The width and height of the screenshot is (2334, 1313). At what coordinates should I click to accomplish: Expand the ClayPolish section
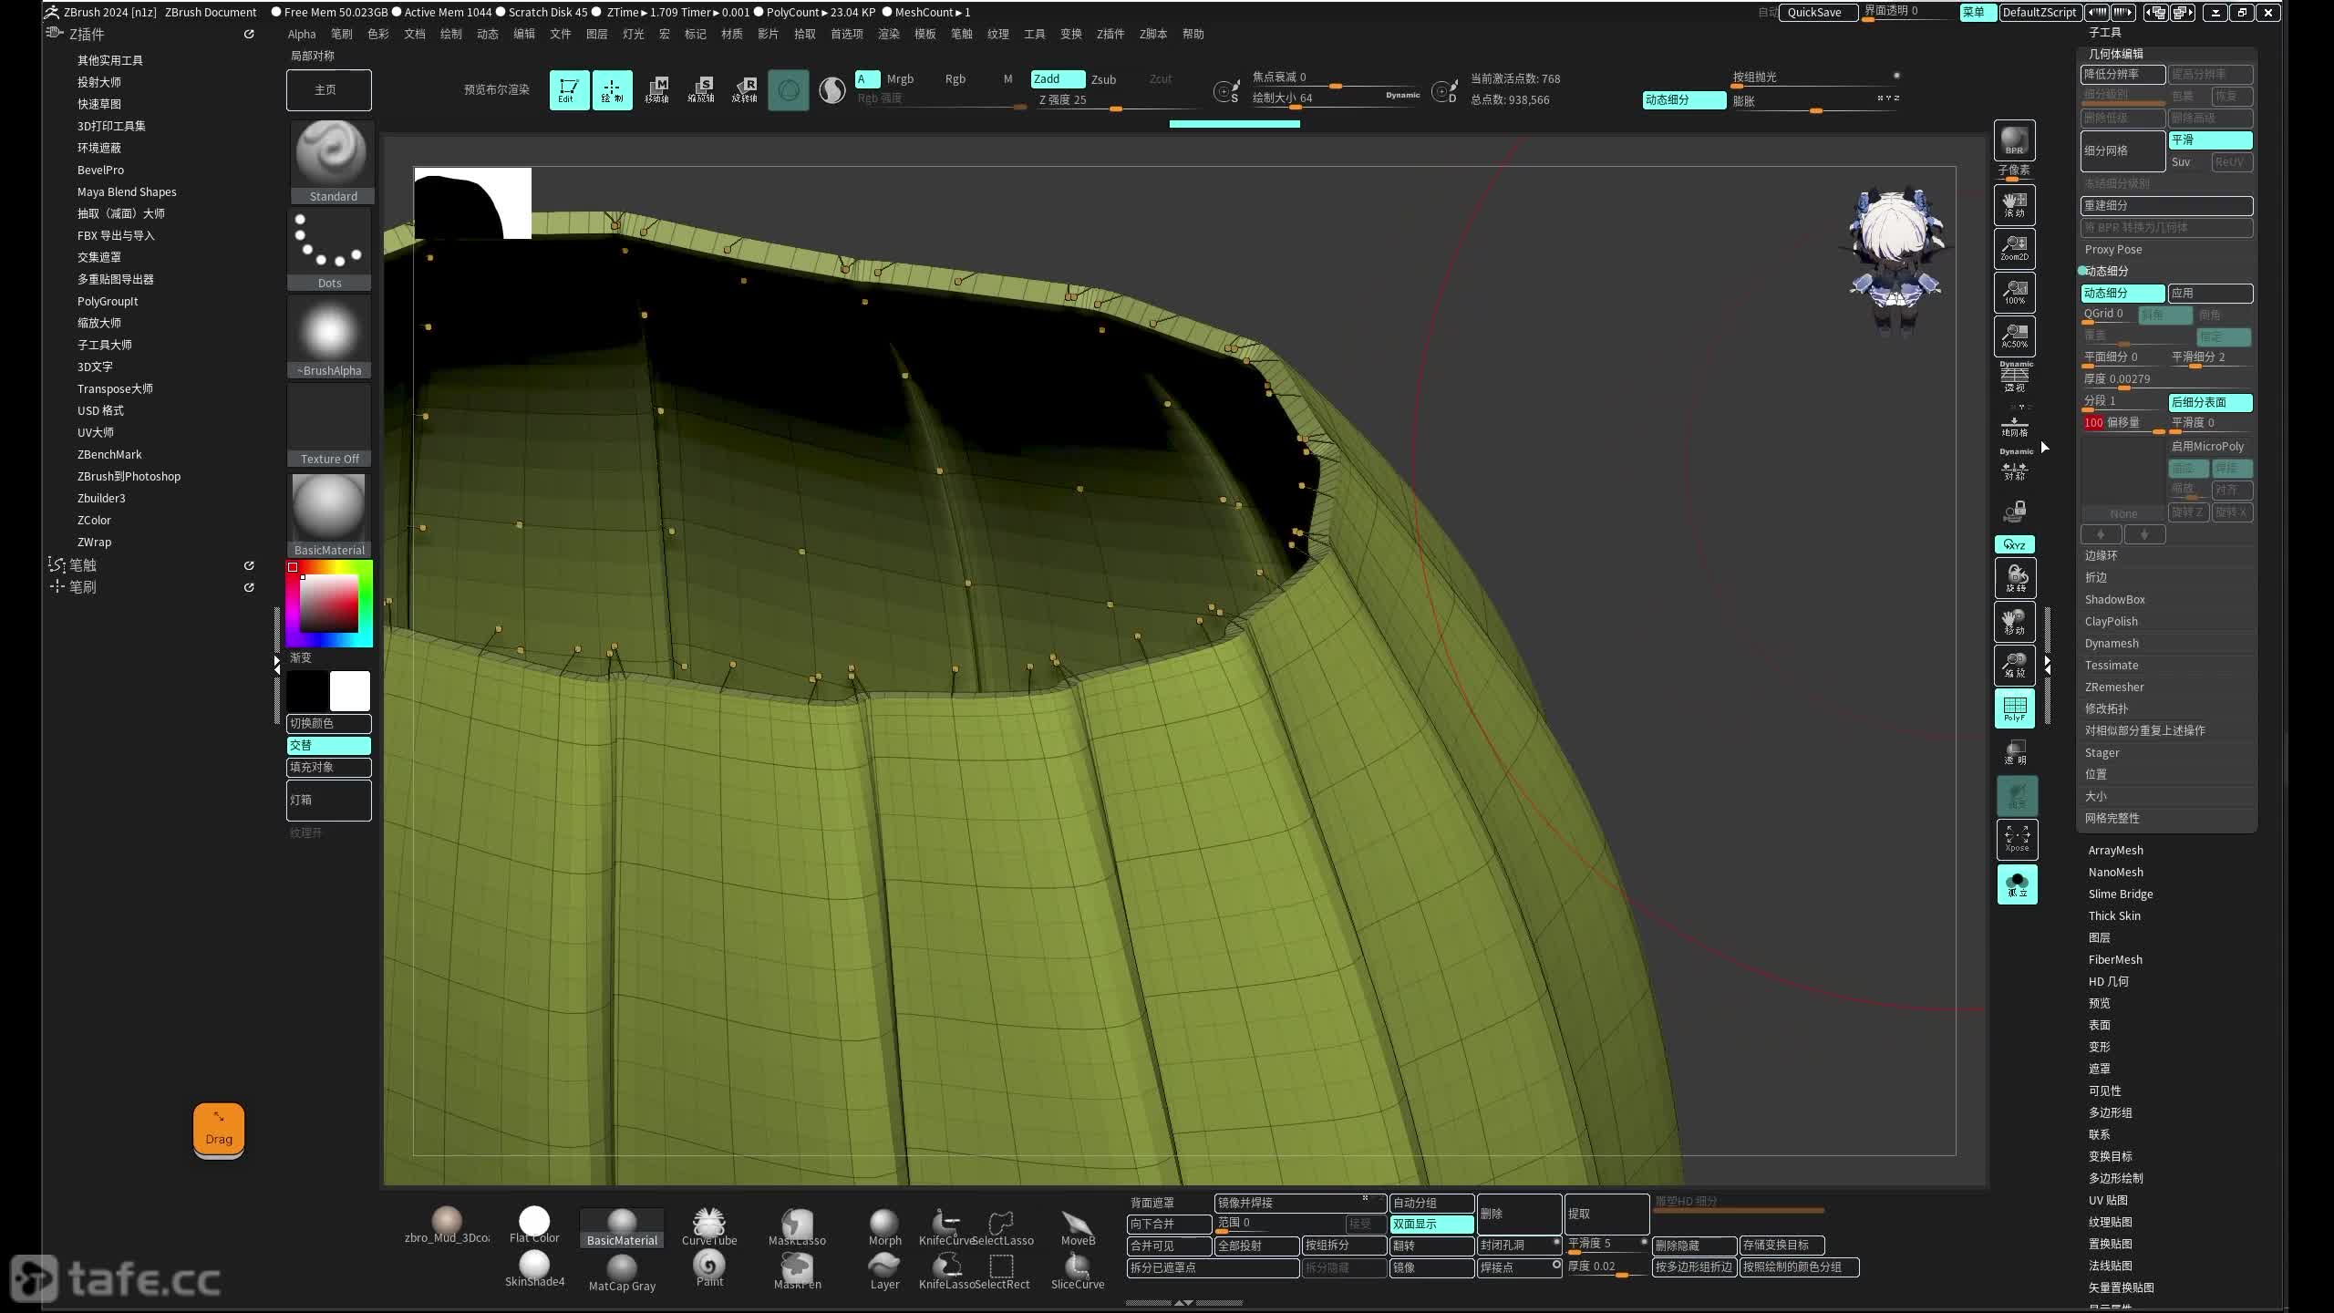tap(2112, 621)
